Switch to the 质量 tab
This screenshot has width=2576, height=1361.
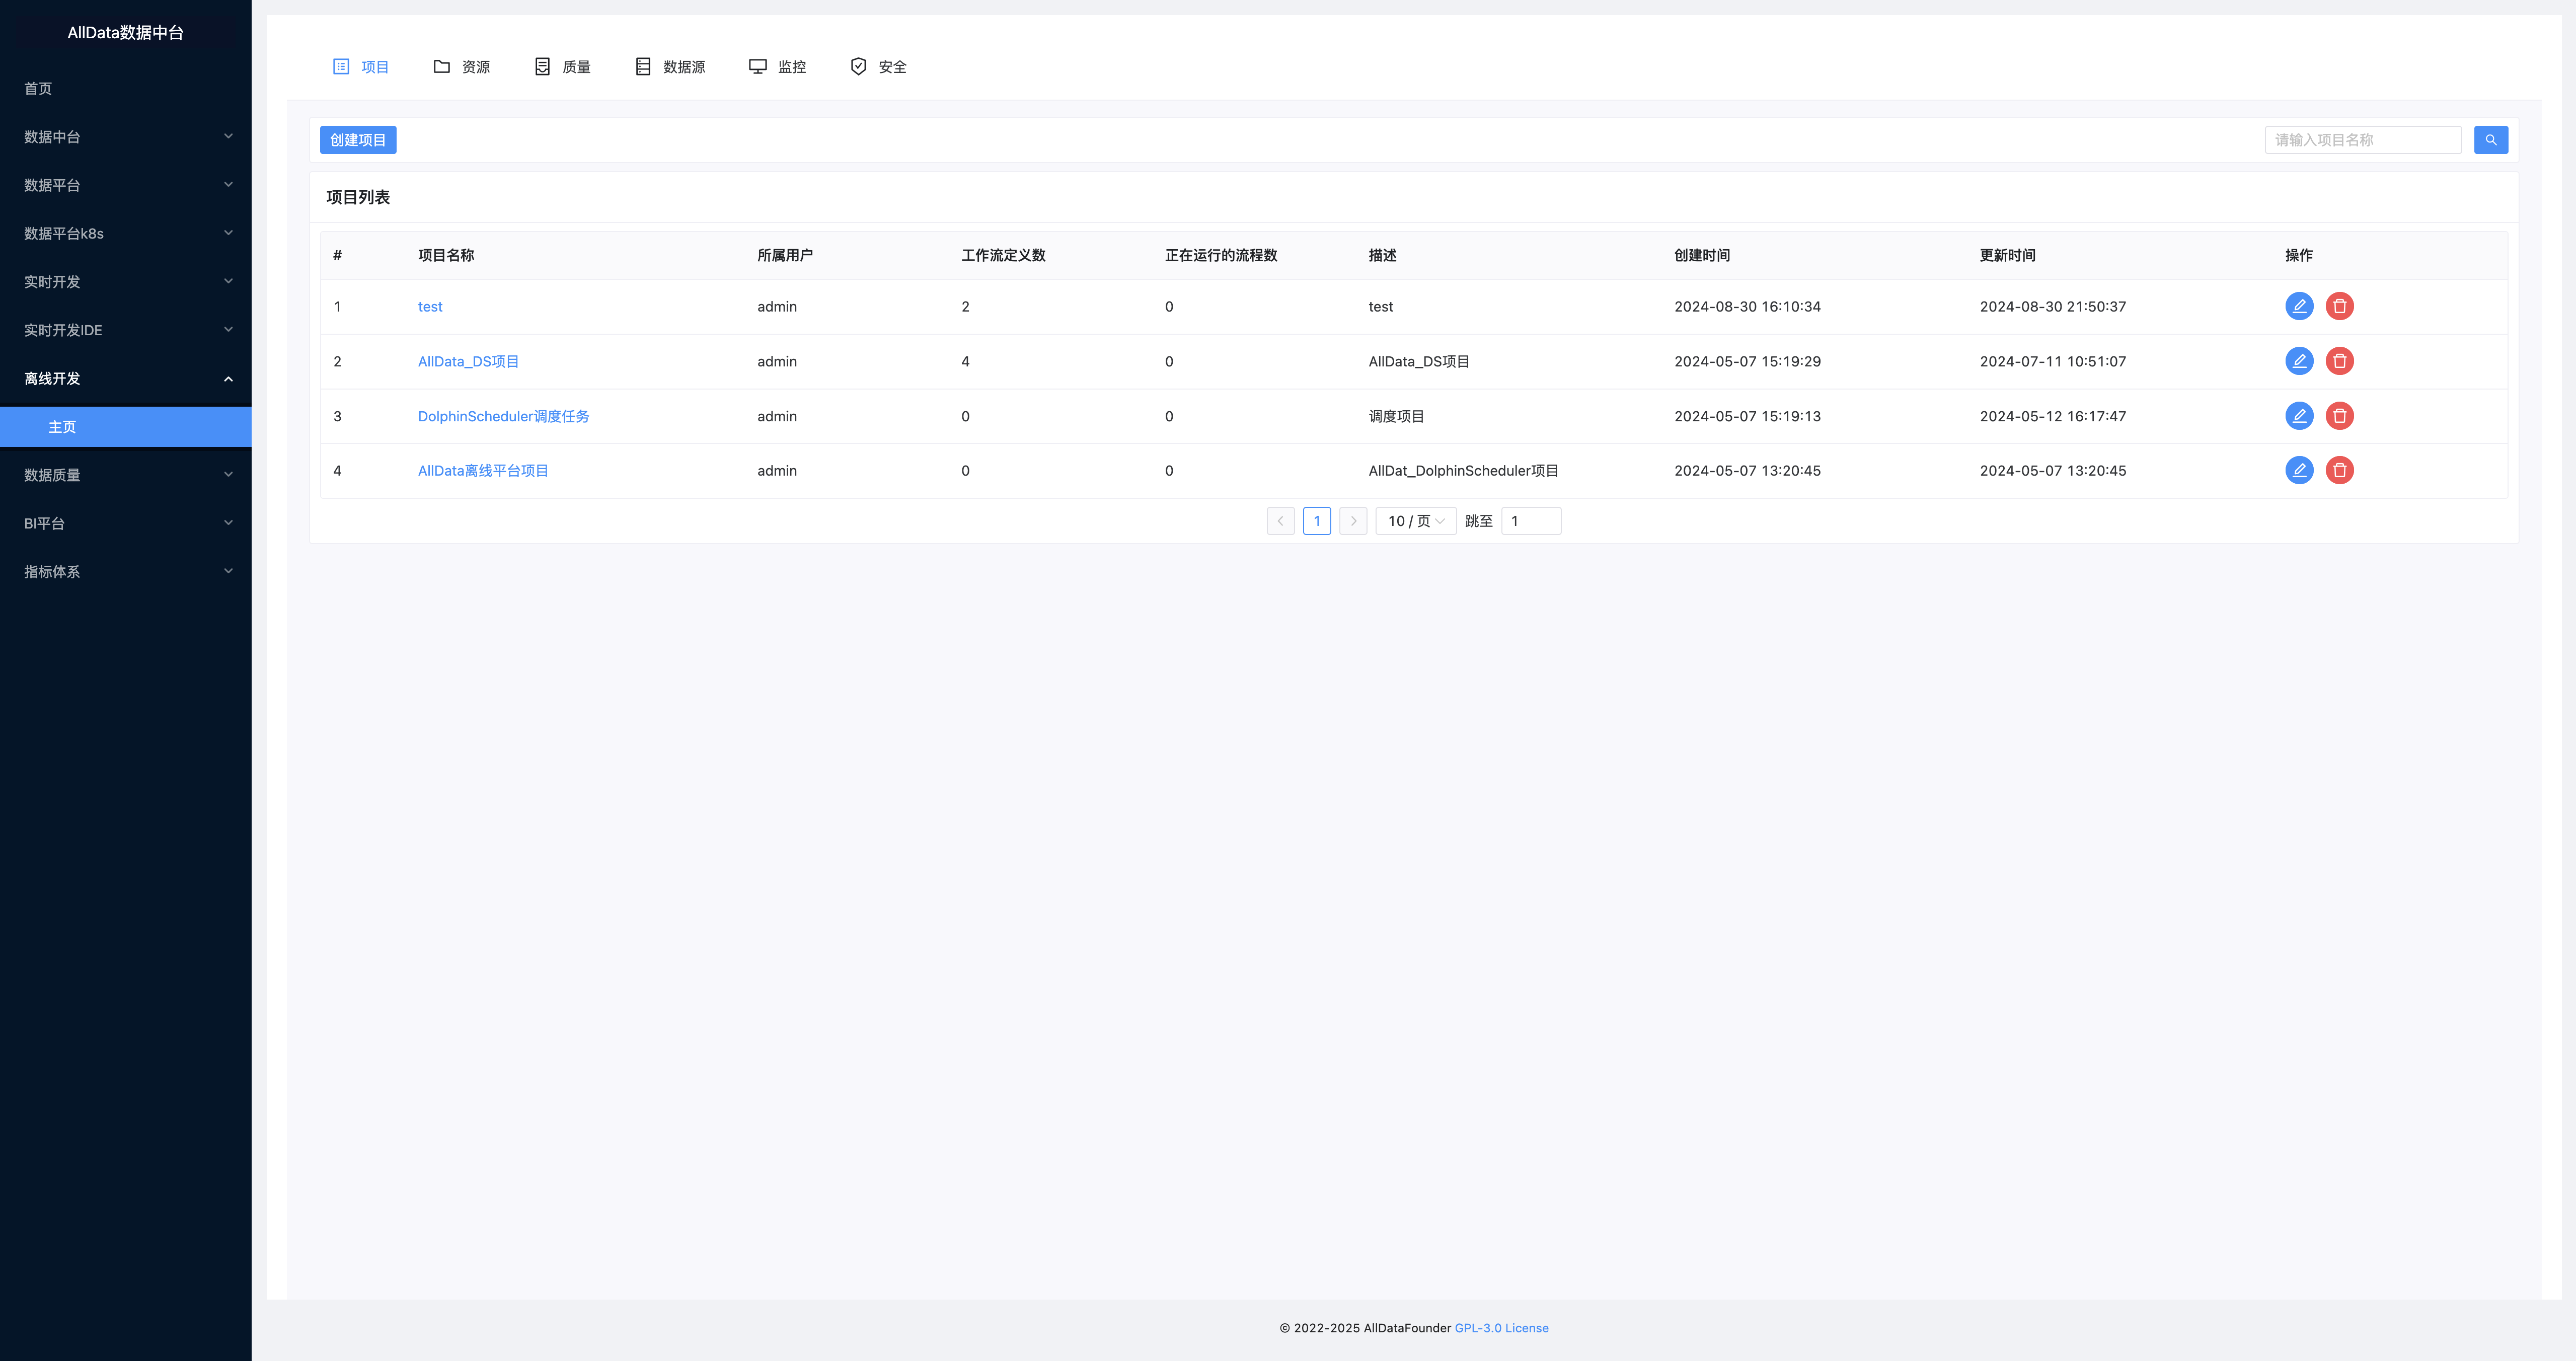(x=562, y=67)
